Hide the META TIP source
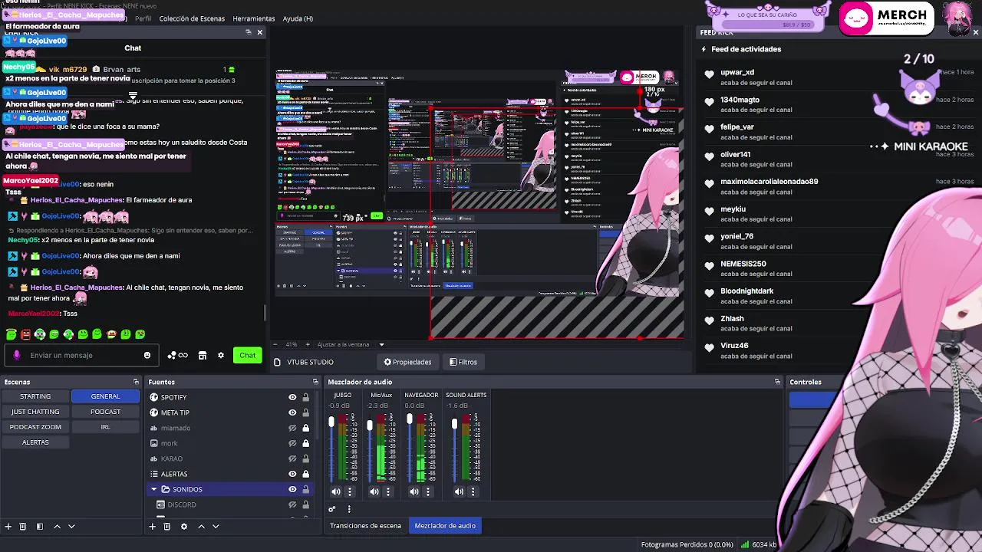Image resolution: width=982 pixels, height=552 pixels. pos(292,412)
